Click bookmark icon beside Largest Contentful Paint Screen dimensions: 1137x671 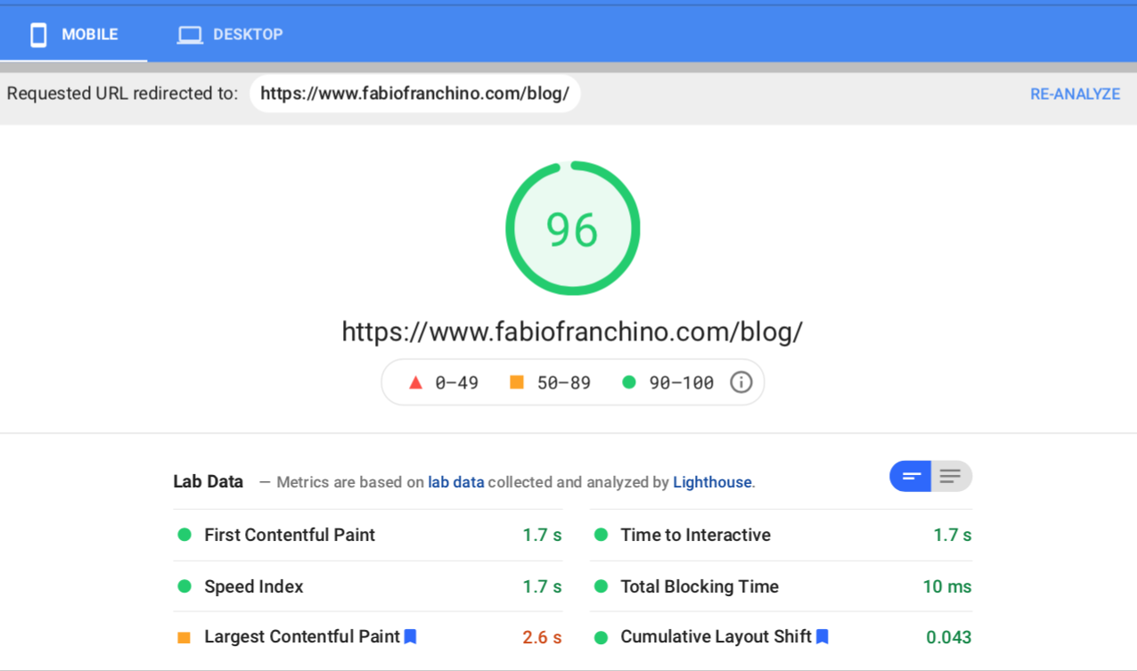(411, 636)
